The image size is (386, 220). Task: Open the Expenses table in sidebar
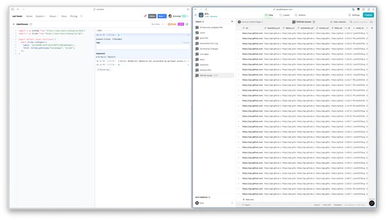pos(215,65)
